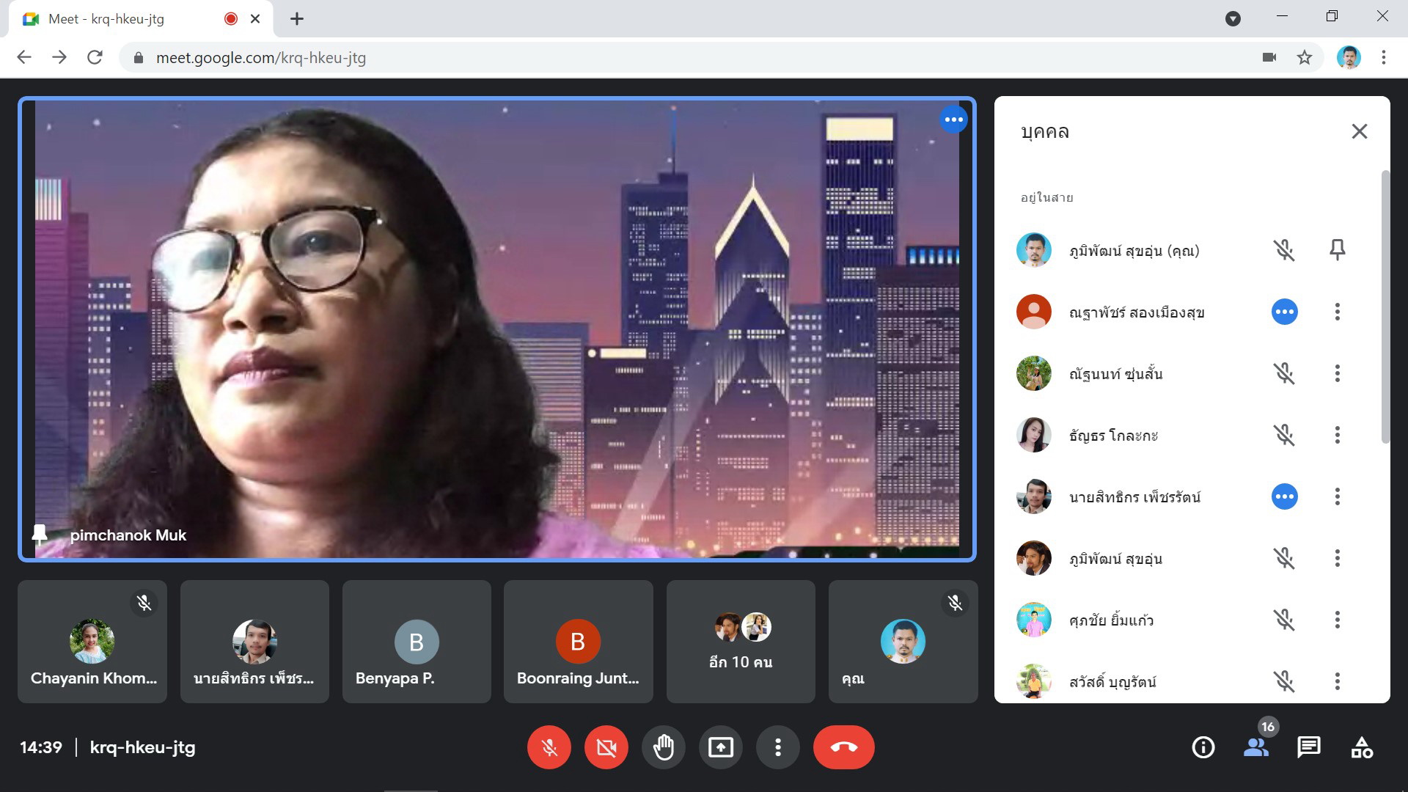The image size is (1408, 792).
Task: Turn on camera in bottom bar
Action: [606, 747]
